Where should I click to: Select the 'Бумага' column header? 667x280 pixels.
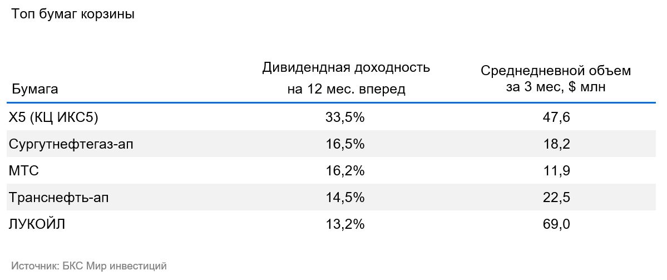(x=35, y=90)
